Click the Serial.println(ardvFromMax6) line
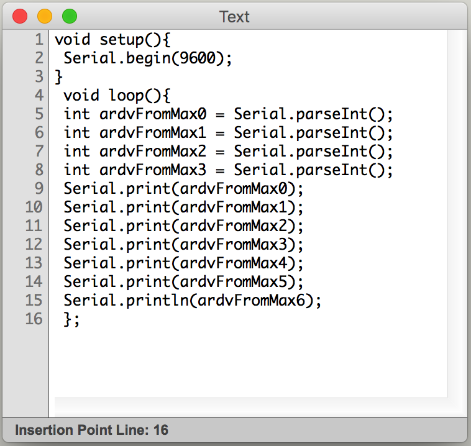 tap(192, 301)
